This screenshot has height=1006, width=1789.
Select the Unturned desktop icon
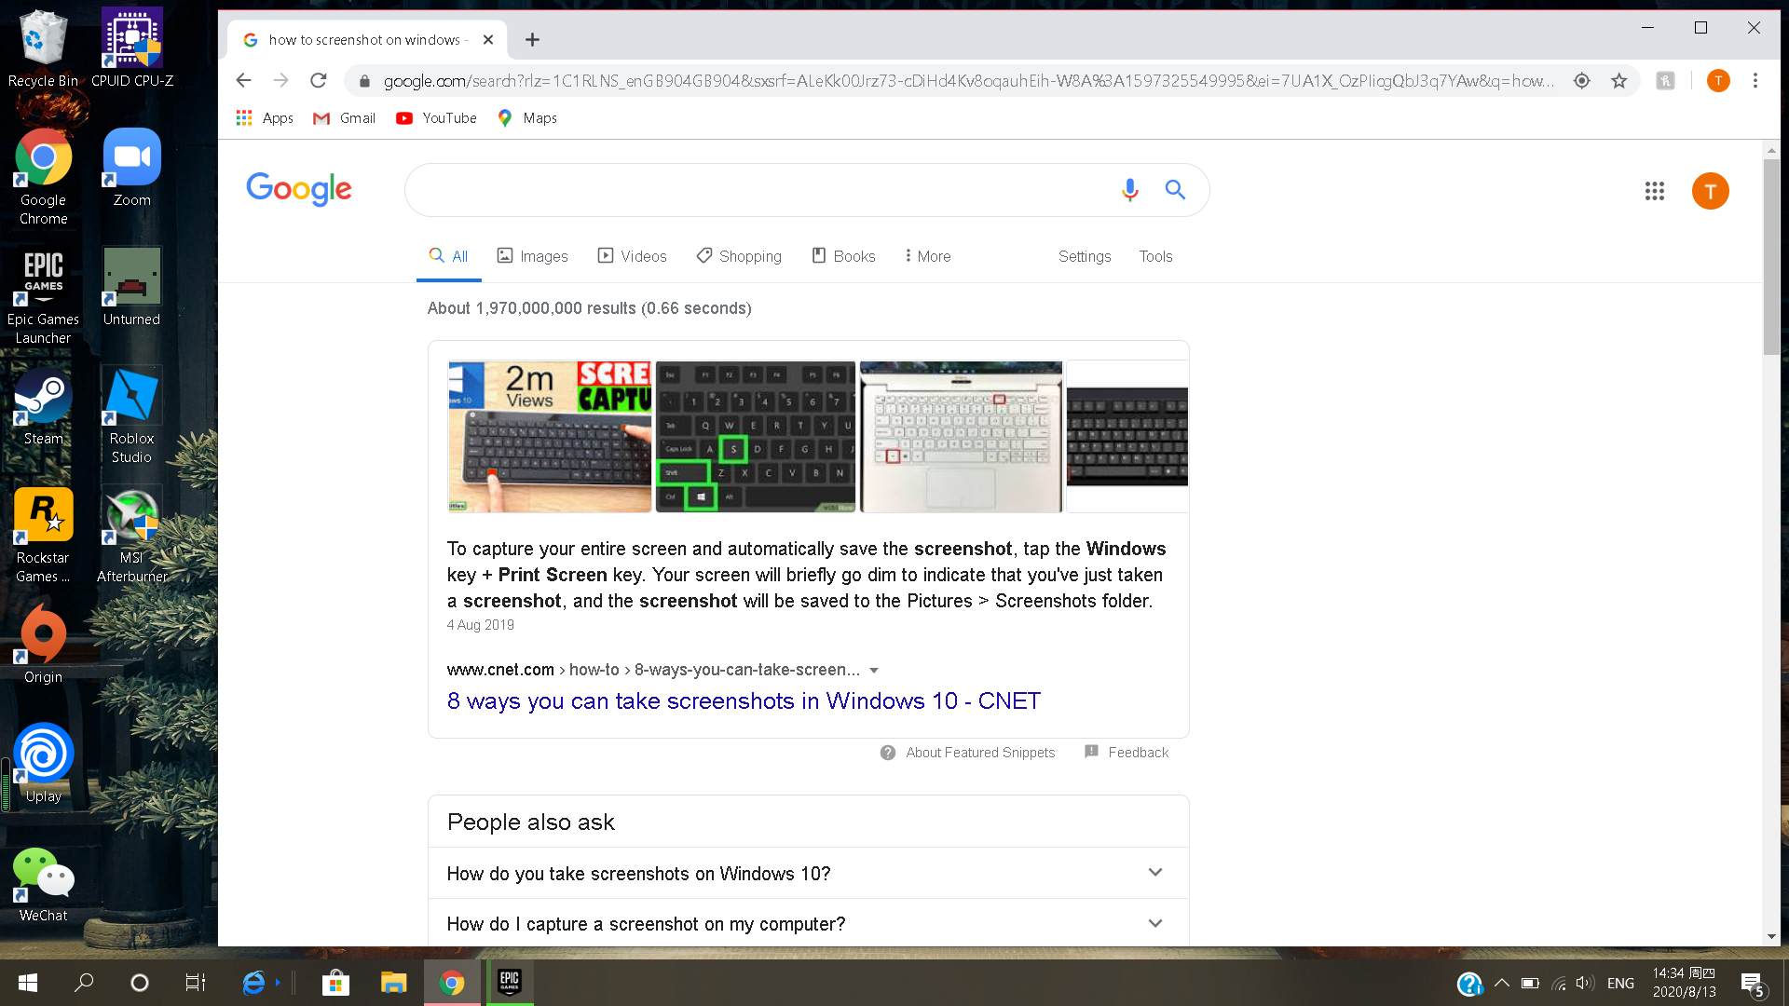(x=132, y=287)
